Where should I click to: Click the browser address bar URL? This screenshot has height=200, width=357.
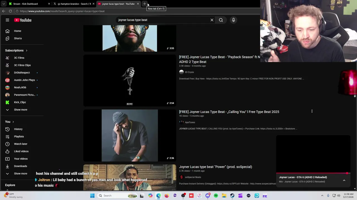point(62,11)
